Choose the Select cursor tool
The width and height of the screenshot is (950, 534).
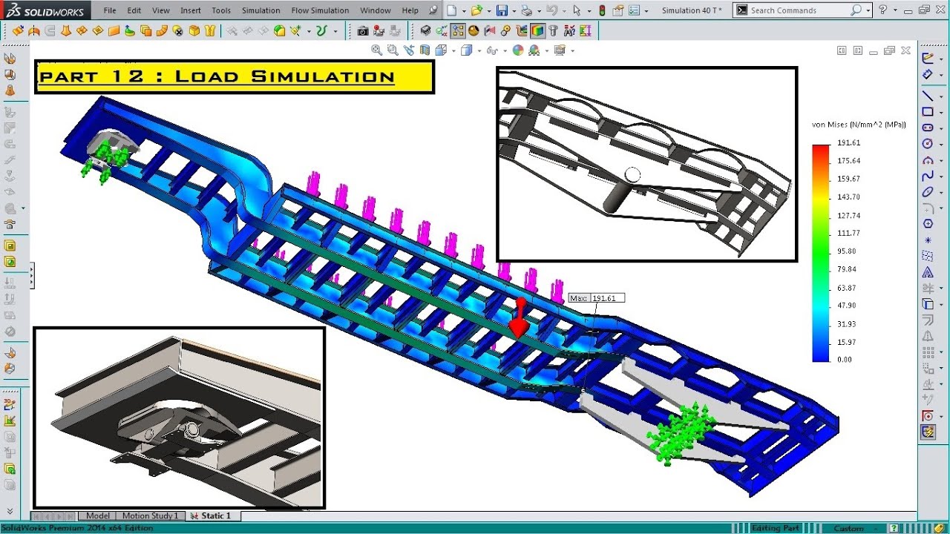click(x=577, y=10)
